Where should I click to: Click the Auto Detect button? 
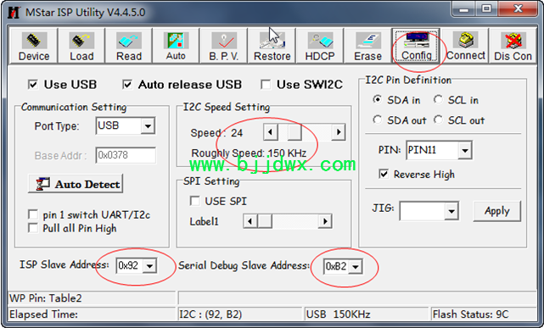point(76,184)
